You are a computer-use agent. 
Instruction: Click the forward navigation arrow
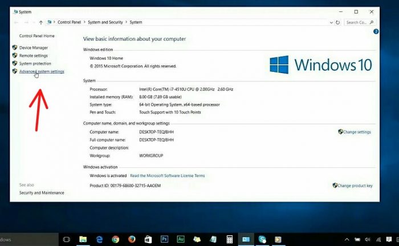26,22
